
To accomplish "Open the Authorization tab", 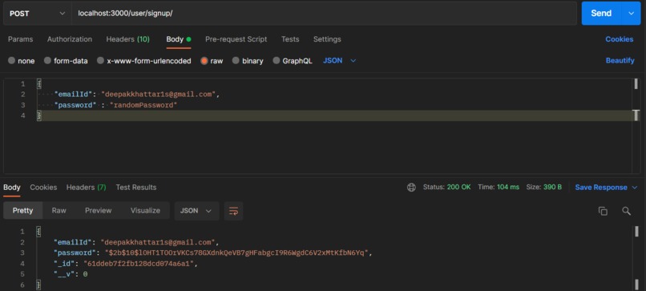I will [x=70, y=39].
